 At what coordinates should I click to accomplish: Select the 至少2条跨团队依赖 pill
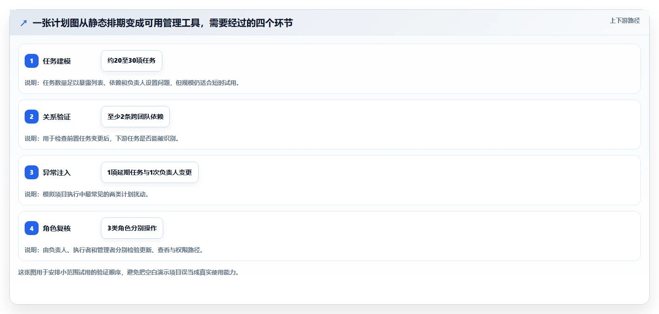coord(135,117)
